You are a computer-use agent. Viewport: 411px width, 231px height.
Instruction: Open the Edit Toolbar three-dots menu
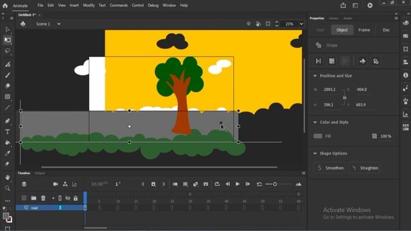click(x=7, y=201)
